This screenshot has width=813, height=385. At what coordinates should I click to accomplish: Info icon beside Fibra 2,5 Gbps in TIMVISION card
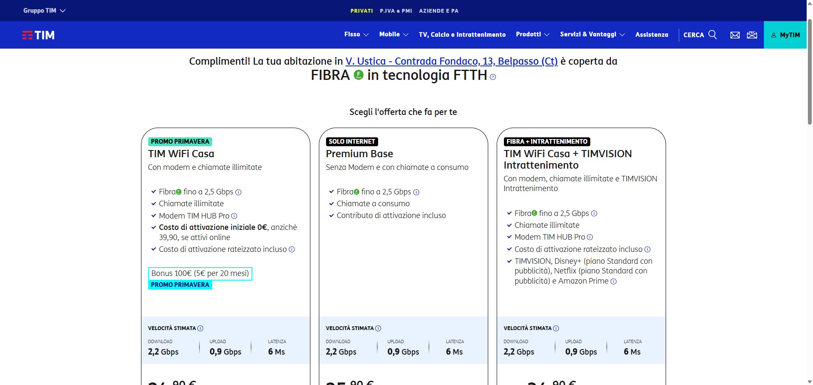tap(594, 213)
